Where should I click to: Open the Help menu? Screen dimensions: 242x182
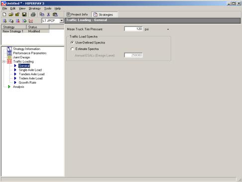click(x=58, y=8)
